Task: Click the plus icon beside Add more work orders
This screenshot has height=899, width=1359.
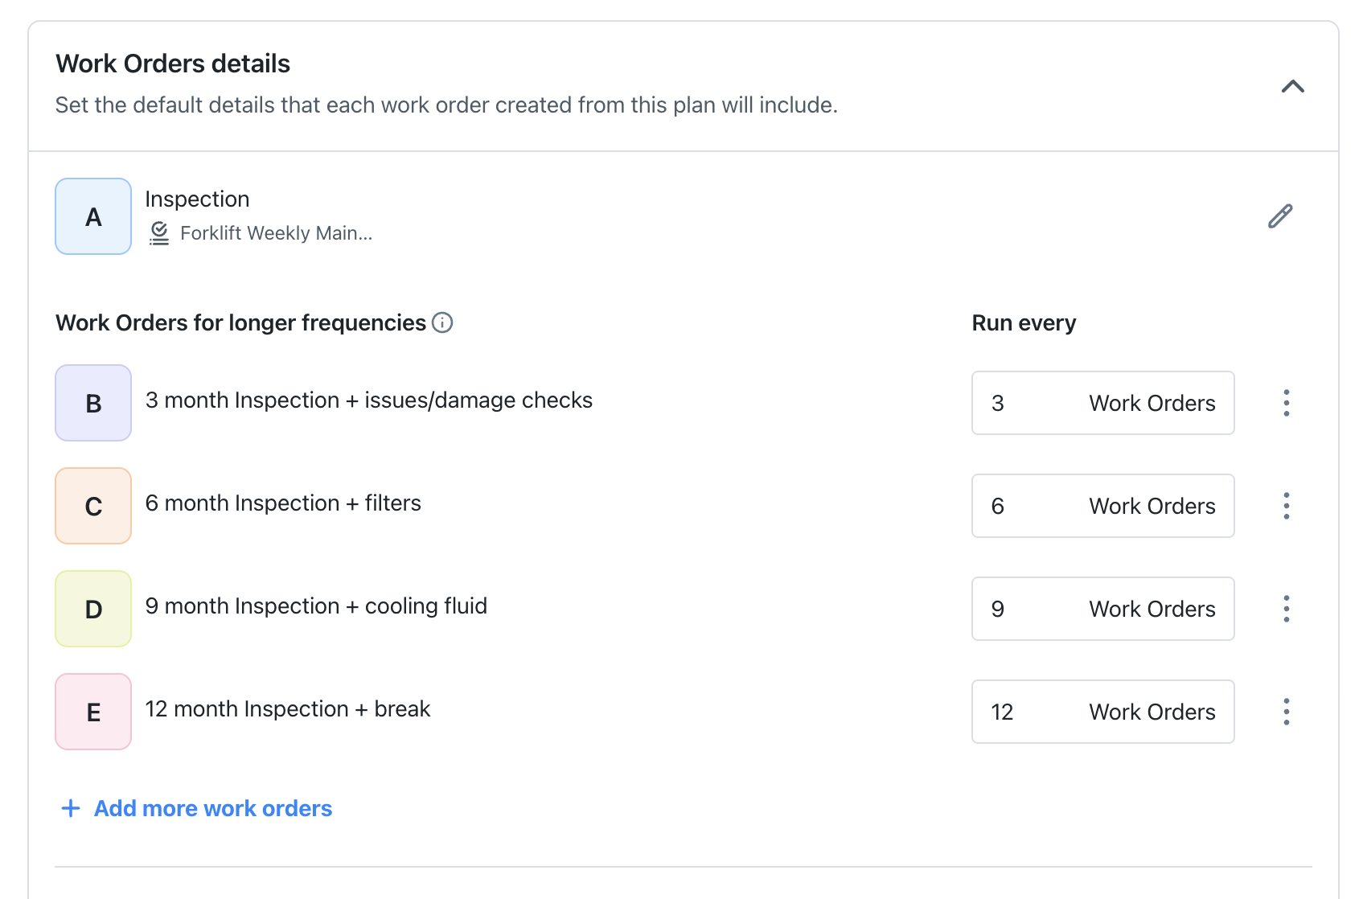Action: [71, 808]
